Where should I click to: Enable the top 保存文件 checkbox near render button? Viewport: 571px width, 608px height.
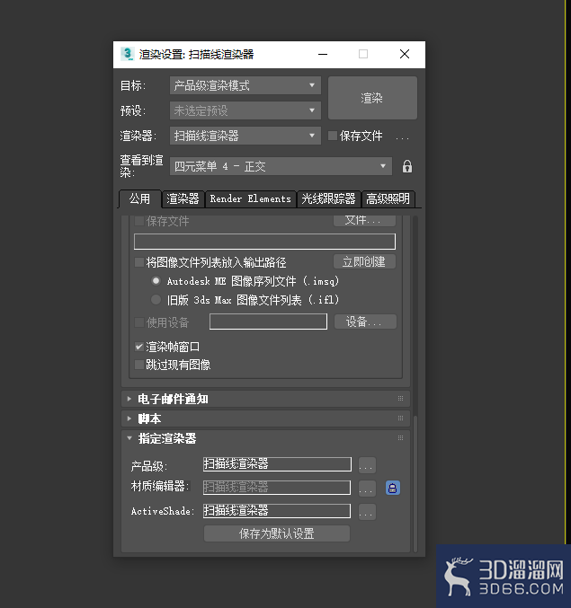tap(333, 136)
